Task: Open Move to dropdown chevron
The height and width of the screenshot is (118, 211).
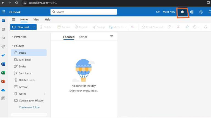Action: point(125,27)
